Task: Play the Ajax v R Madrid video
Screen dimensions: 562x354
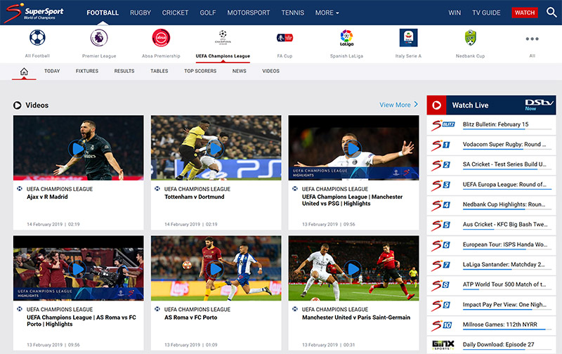Action: (78, 148)
